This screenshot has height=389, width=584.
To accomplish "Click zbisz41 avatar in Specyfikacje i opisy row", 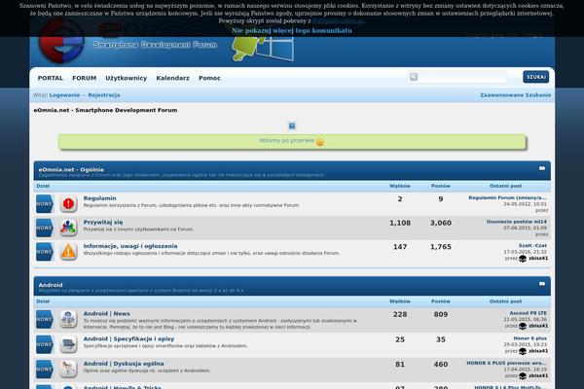I will 523,351.
